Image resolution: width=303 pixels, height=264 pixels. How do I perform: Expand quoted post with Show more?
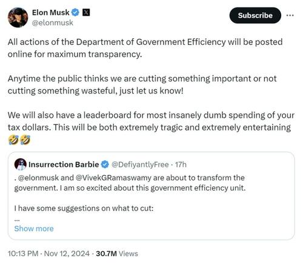click(34, 229)
